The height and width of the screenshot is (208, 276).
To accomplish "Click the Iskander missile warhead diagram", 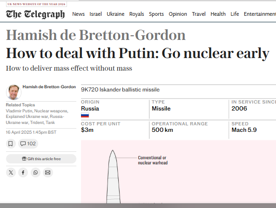I will (114, 176).
